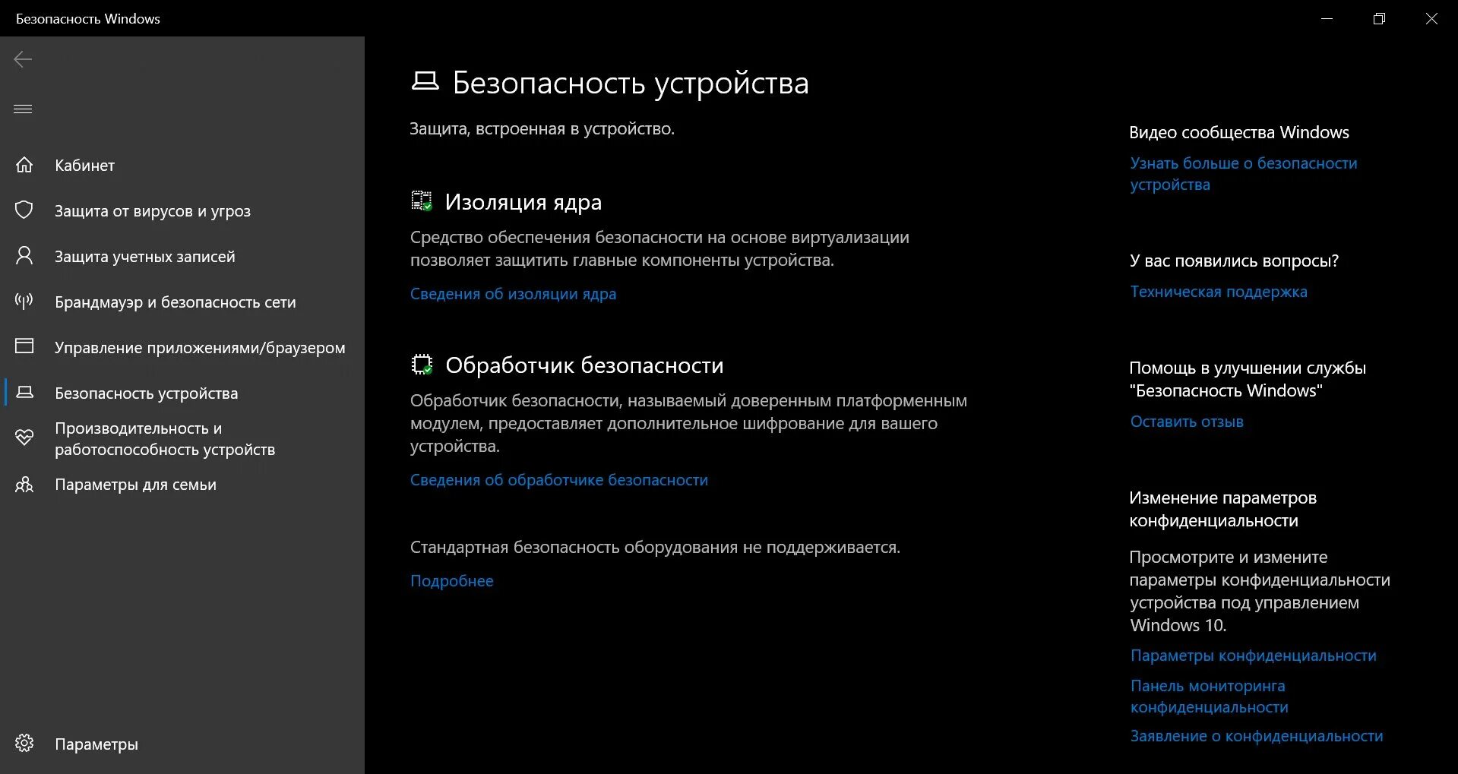Viewport: 1458px width, 774px height.
Task: Click the home icon beside Кабинет
Action: pos(24,165)
